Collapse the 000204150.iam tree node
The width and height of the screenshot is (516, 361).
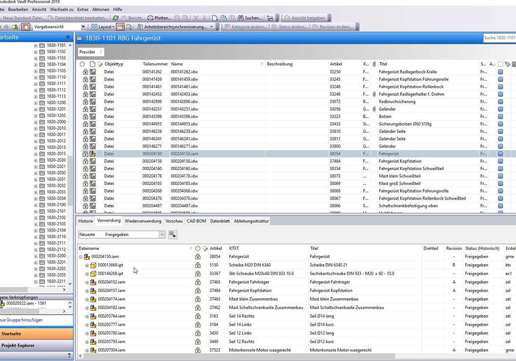(80, 257)
